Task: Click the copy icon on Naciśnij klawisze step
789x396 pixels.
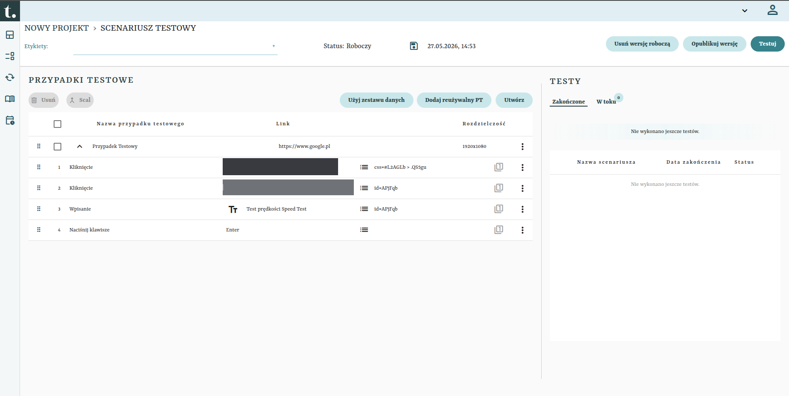Action: tap(499, 230)
